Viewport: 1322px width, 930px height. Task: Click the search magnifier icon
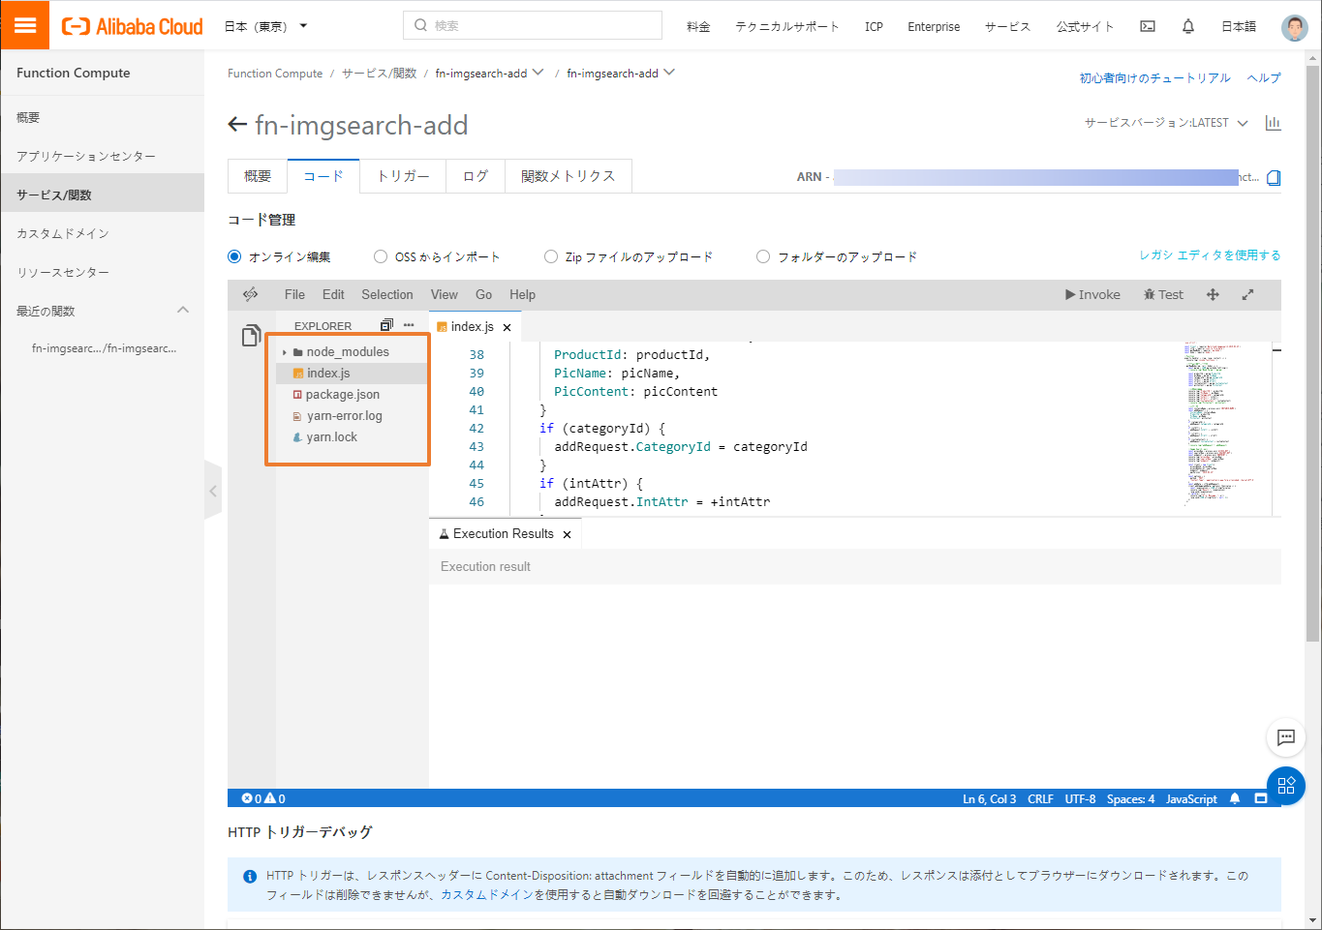pos(420,25)
